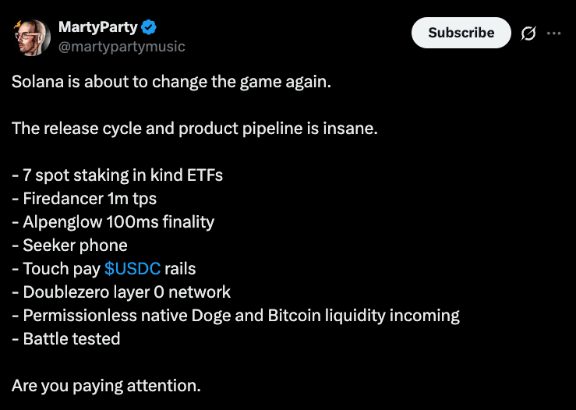Click the "Alpenglow 100ms finality" bullet
Image resolution: width=576 pixels, height=410 pixels.
click(113, 222)
